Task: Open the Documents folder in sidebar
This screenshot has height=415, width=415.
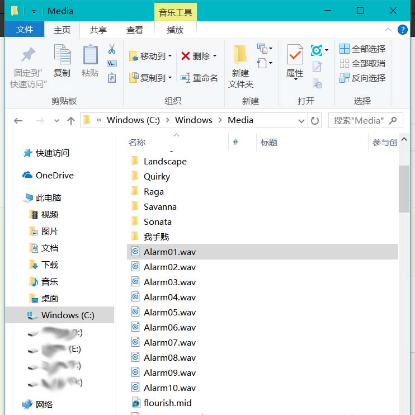Action: pos(44,248)
